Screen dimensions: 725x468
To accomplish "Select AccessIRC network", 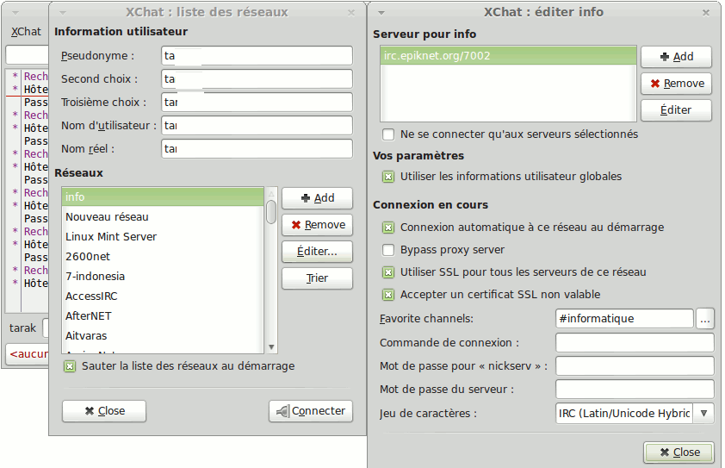I will tap(163, 296).
